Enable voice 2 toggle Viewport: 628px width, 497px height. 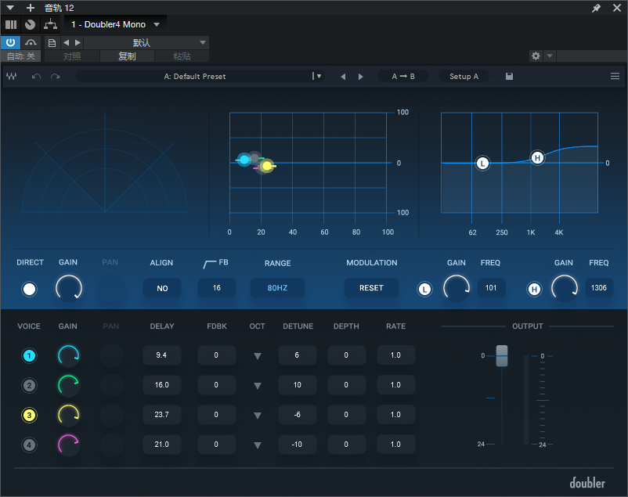30,385
